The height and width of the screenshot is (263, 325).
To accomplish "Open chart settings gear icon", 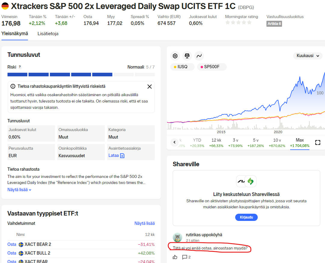I will click(x=175, y=56).
